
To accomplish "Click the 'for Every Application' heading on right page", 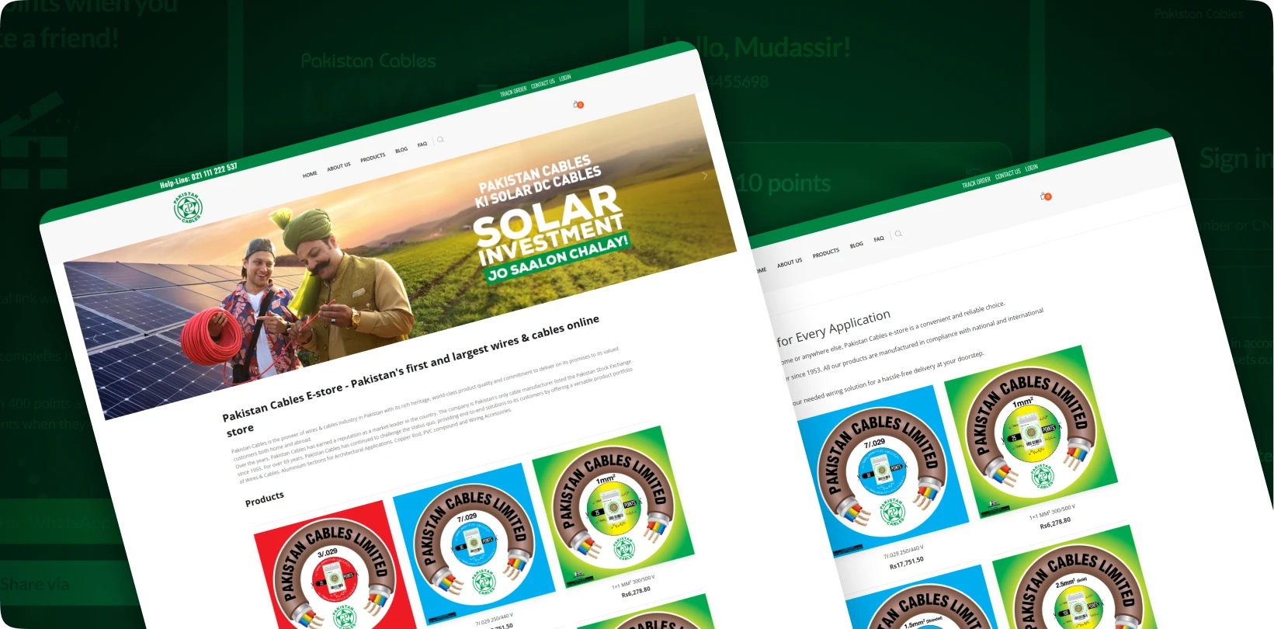I will click(834, 329).
